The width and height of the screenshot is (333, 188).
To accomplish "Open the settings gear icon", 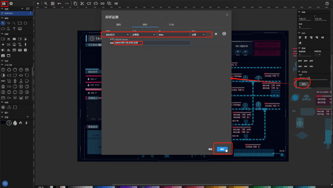I will 11,3.
